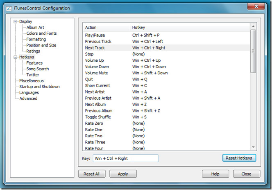Open the Advanced settings page
The image size is (272, 190).
[x=28, y=98]
